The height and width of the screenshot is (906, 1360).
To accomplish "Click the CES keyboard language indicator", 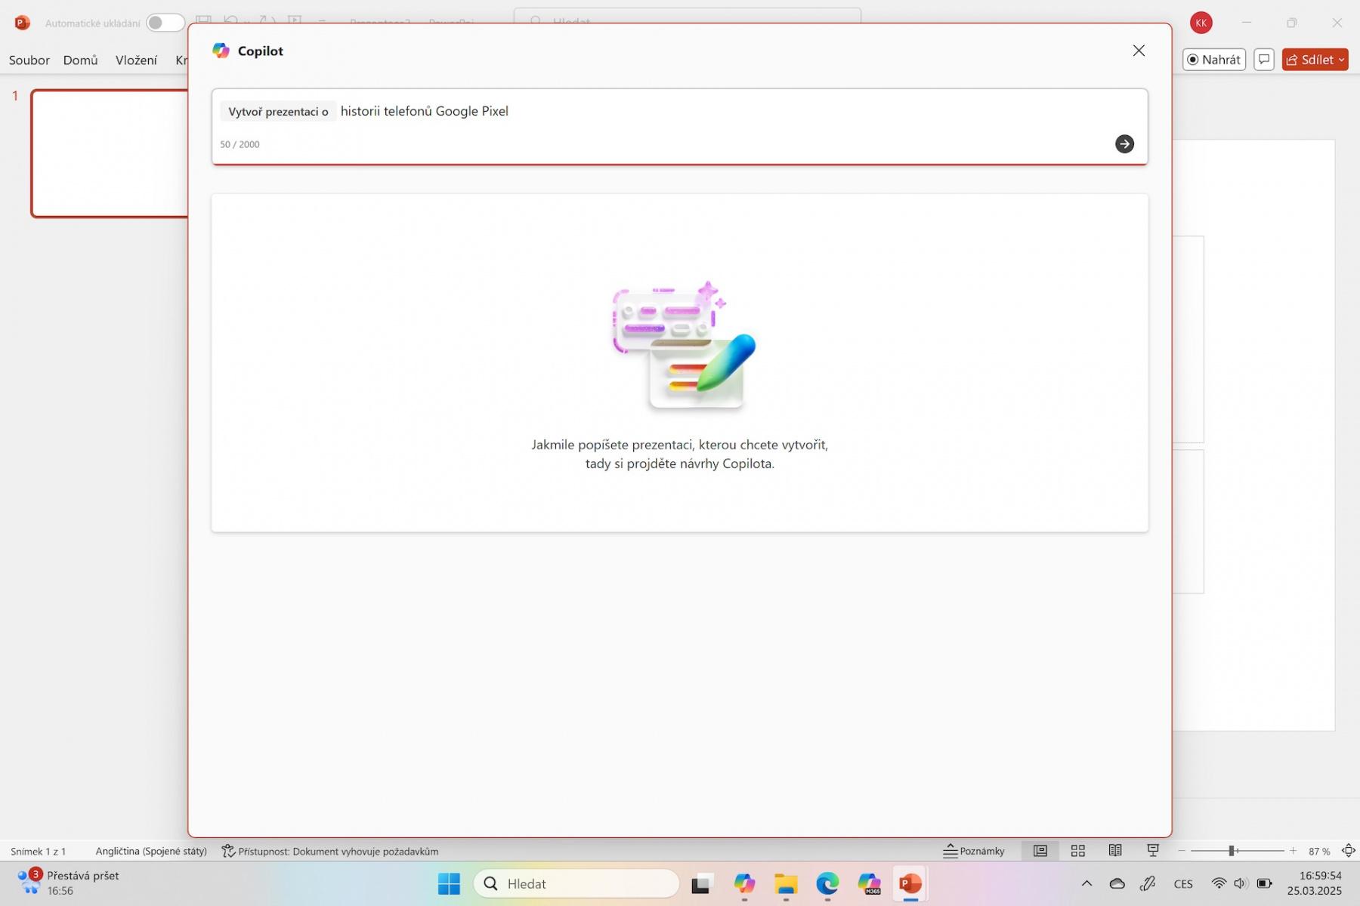I will pyautogui.click(x=1183, y=884).
